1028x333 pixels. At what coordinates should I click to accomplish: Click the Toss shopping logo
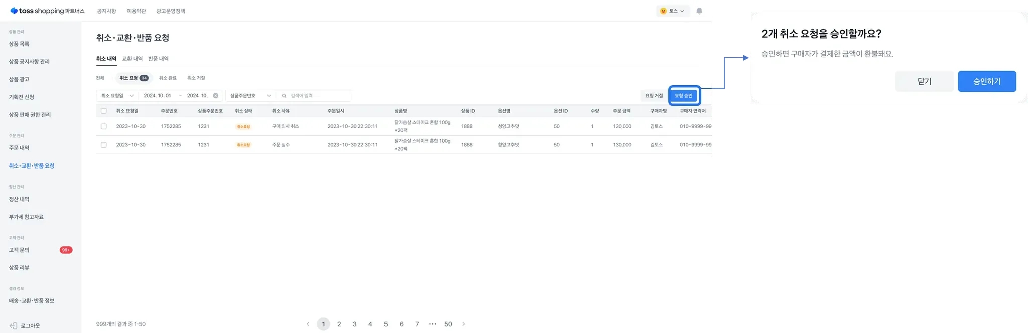click(47, 11)
